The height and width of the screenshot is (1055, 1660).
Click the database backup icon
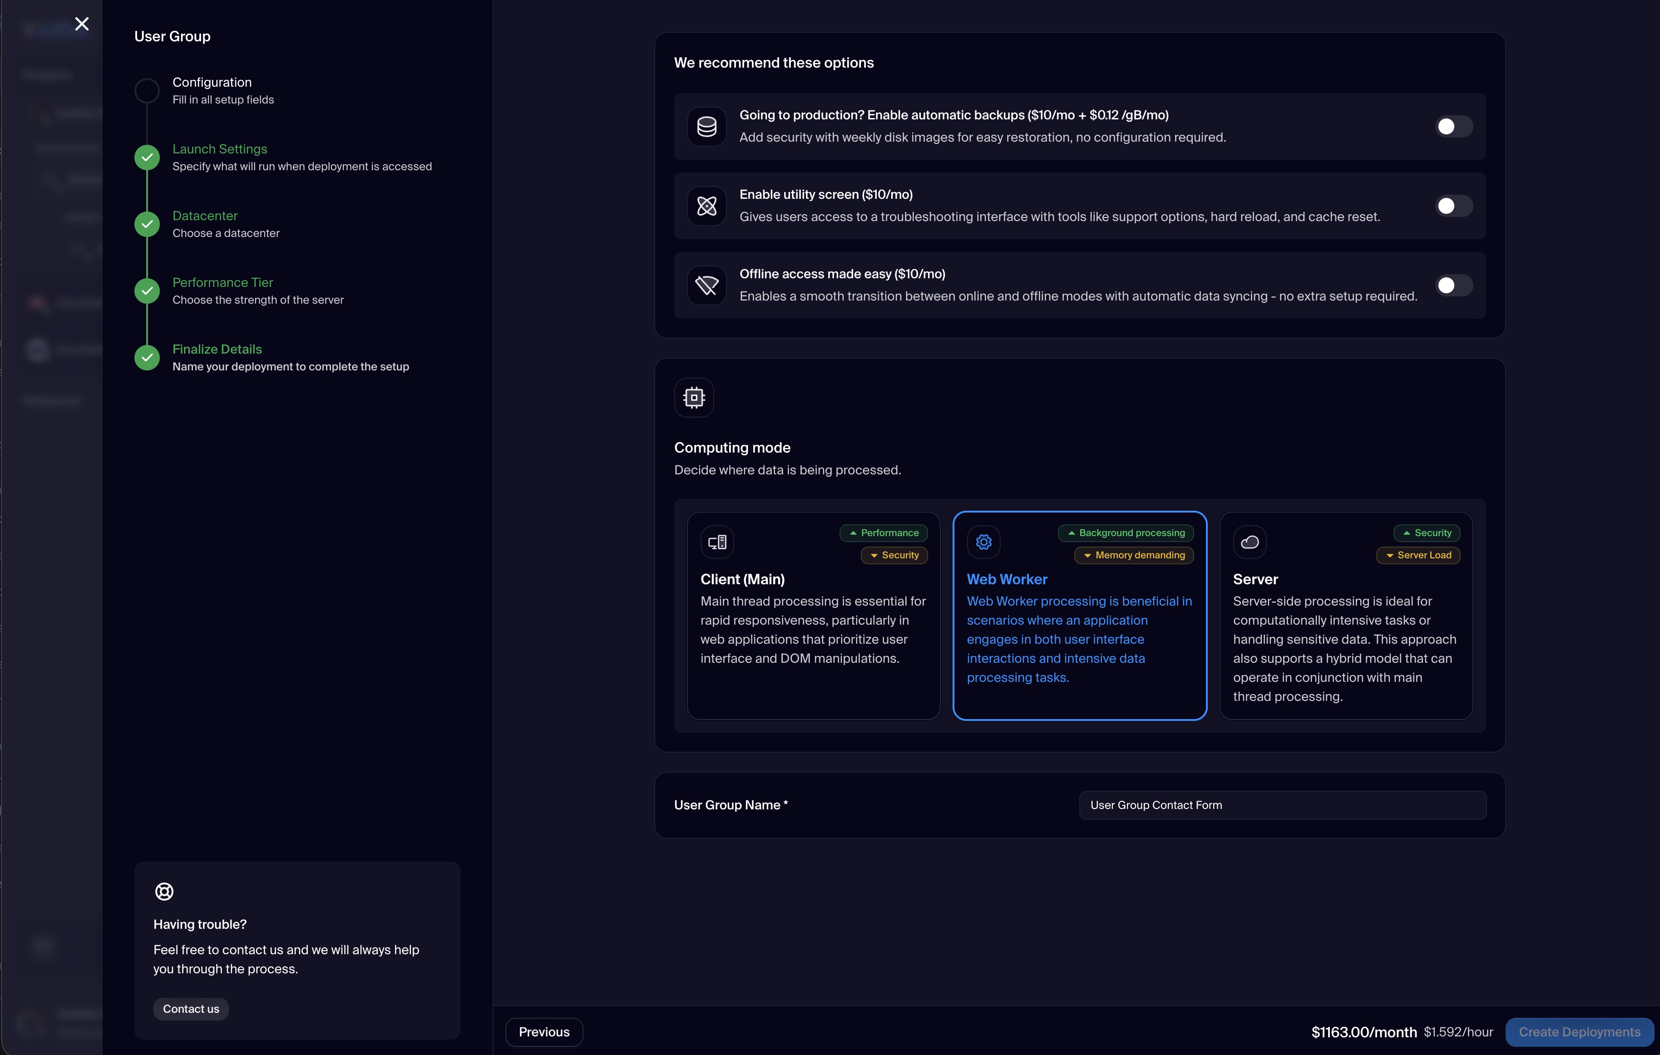[706, 126]
